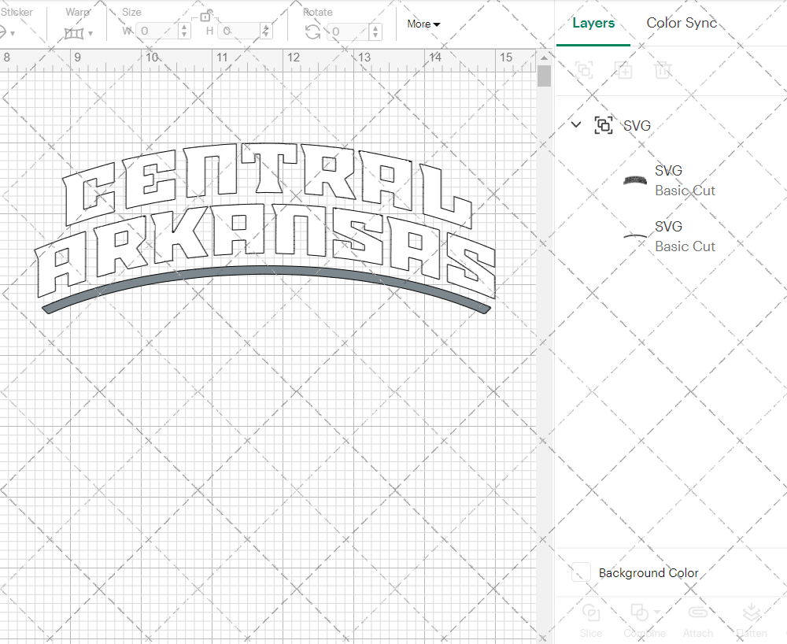The height and width of the screenshot is (644, 787).
Task: Toggle the size lock between width and height
Action: [206, 16]
